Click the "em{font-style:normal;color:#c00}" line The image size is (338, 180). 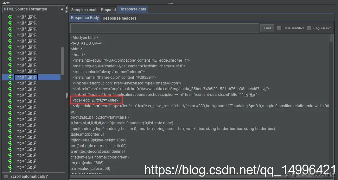[99, 146]
